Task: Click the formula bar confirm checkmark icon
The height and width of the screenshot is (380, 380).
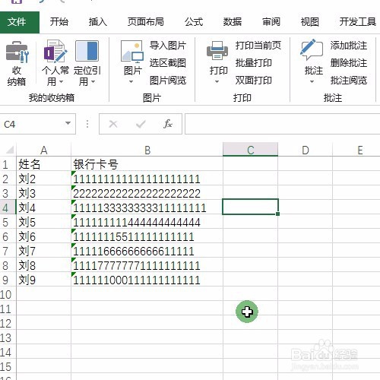Action: tap(141, 124)
